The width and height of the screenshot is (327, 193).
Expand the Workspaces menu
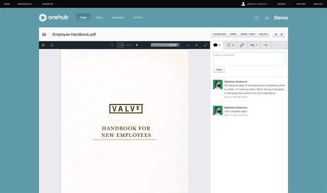coord(26,4)
